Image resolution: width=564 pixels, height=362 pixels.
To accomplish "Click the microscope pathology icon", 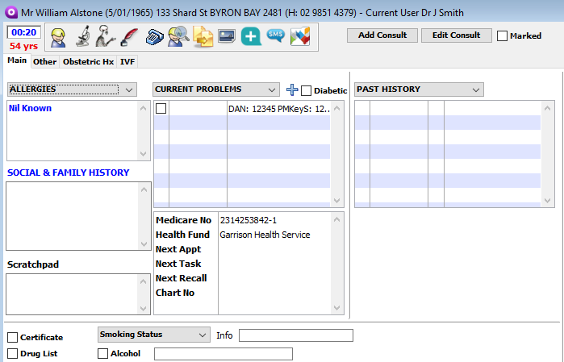I will click(x=82, y=37).
